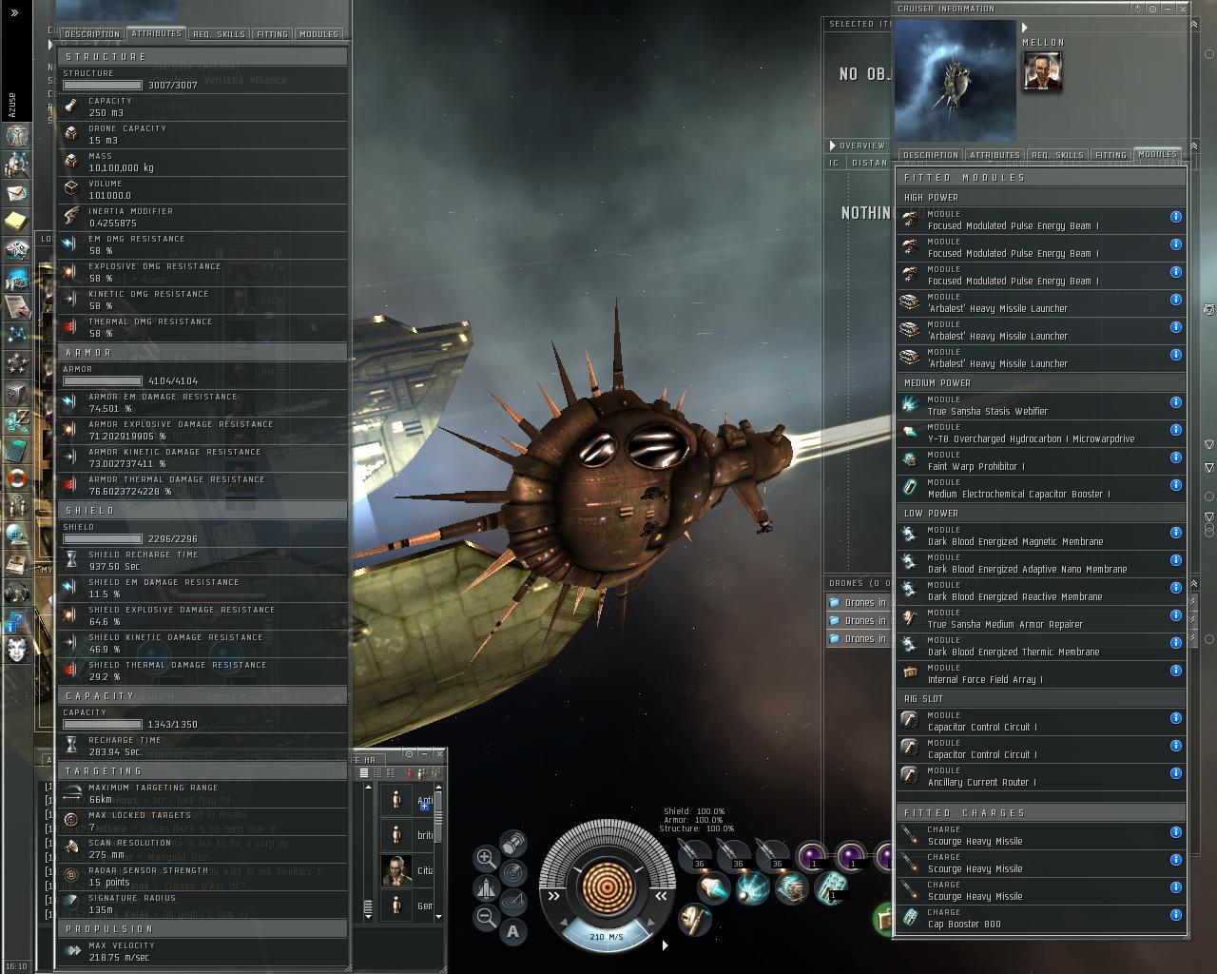
Task: Click the zoom out magnifier on HUD
Action: coord(486,918)
